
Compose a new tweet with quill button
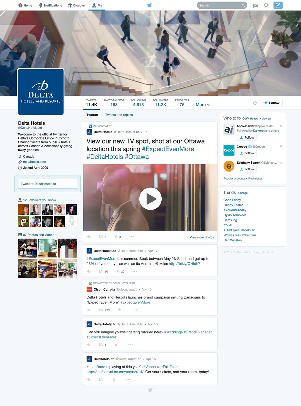278,5
